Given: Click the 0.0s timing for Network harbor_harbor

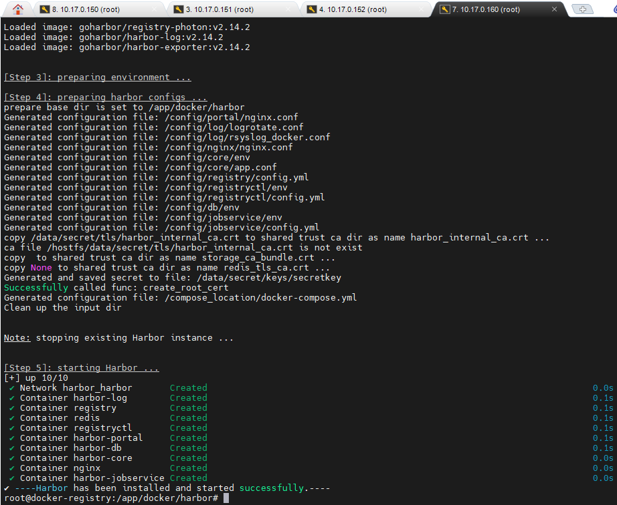Looking at the screenshot, I should click(603, 388).
